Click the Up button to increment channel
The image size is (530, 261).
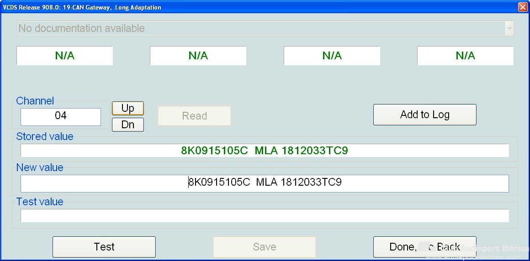[128, 108]
